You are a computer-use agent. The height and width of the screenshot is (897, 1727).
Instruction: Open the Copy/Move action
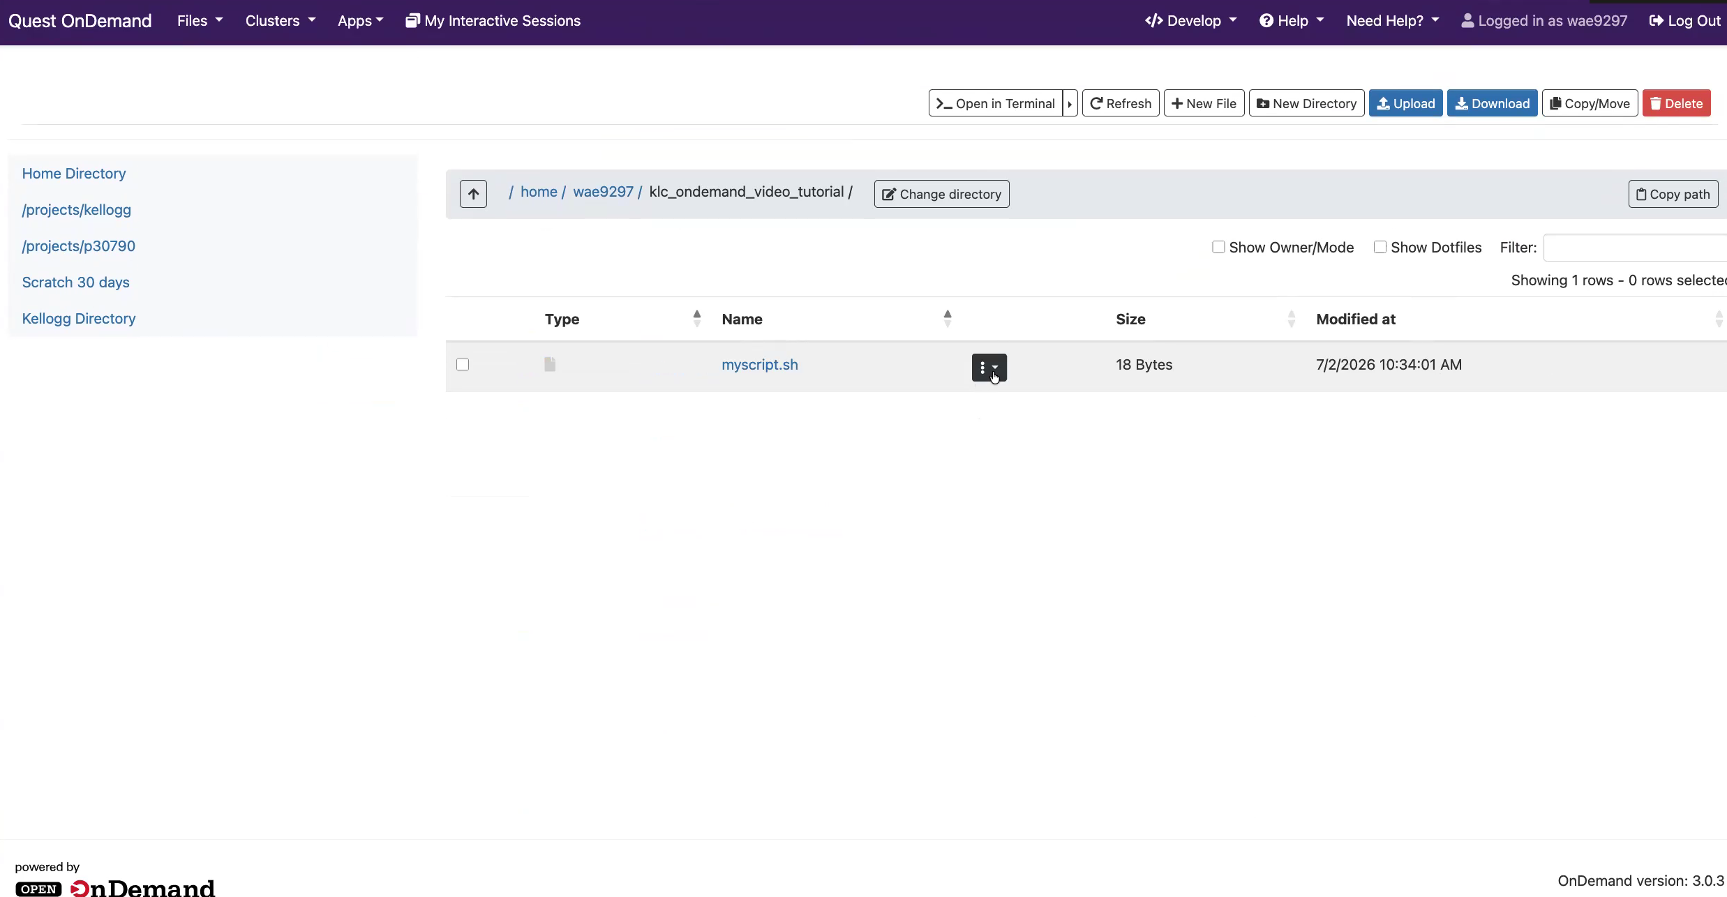1590,103
